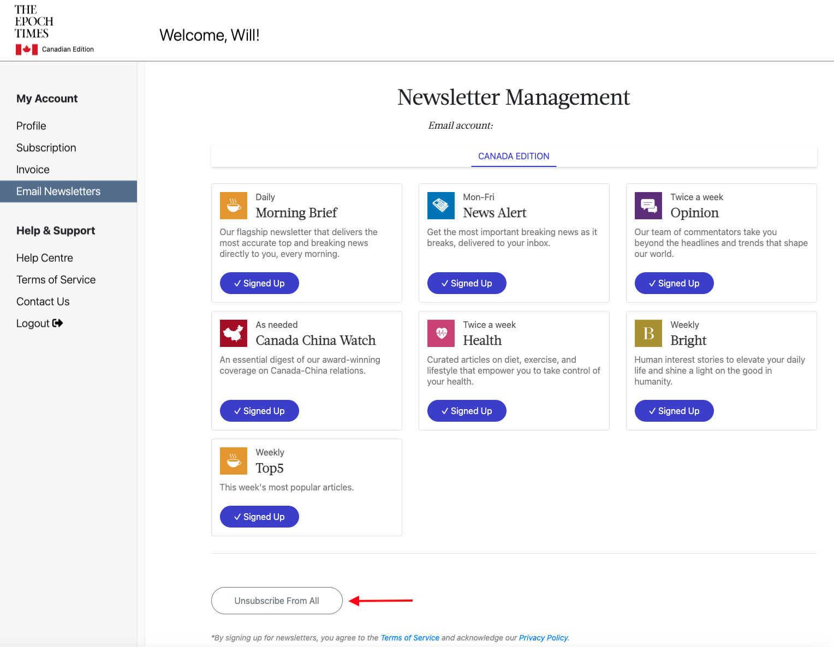Click the Opinion newsletter title
Viewport: 834px width, 647px height.
(694, 213)
